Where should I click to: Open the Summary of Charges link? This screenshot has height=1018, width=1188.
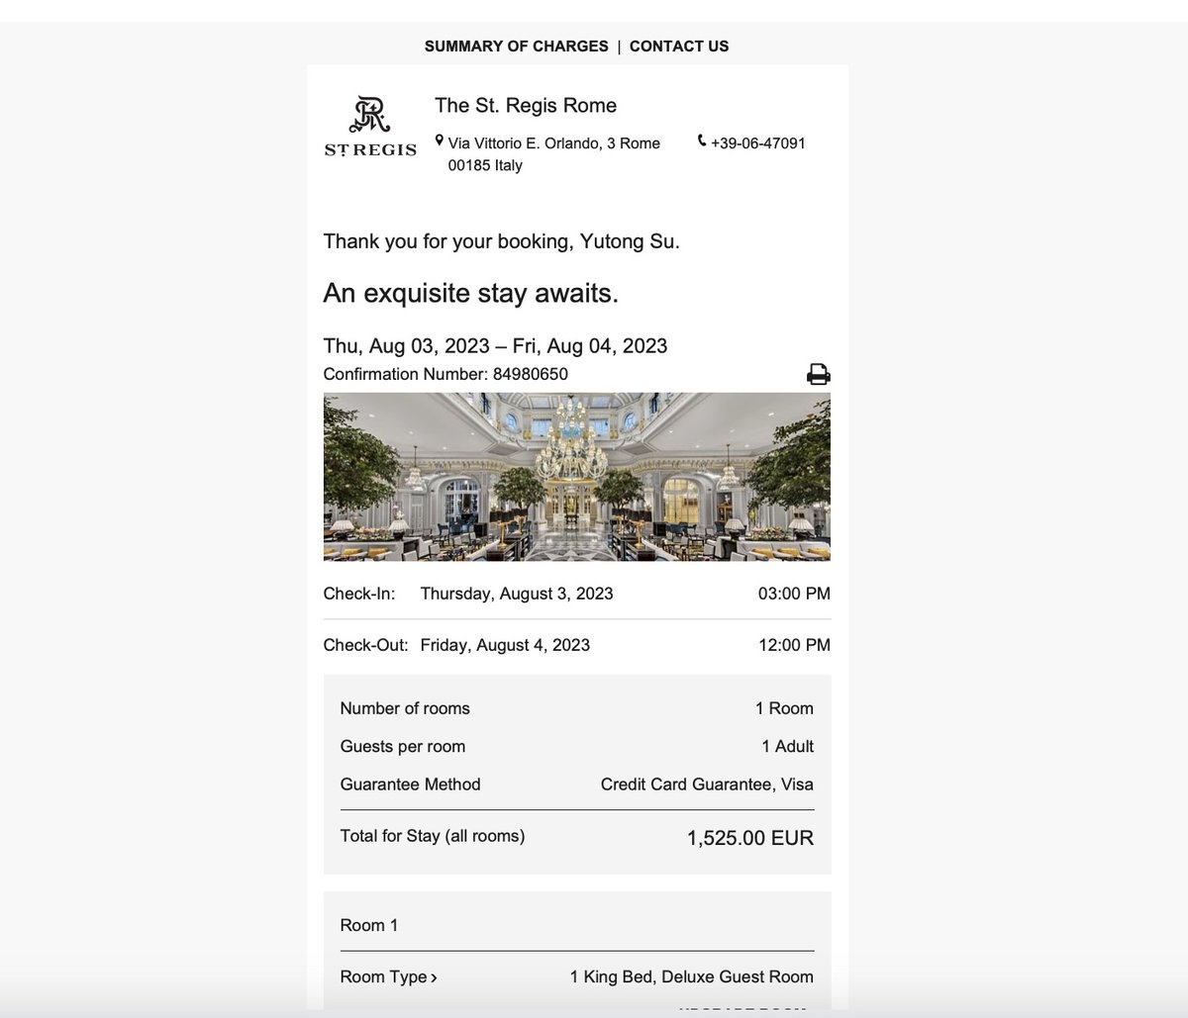pos(517,46)
